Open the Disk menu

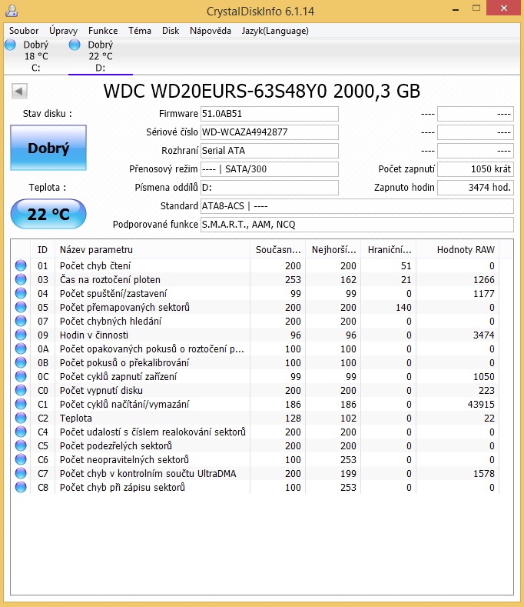(171, 31)
